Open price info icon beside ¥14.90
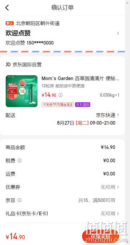The height and width of the screenshot is (245, 130). [61, 95]
